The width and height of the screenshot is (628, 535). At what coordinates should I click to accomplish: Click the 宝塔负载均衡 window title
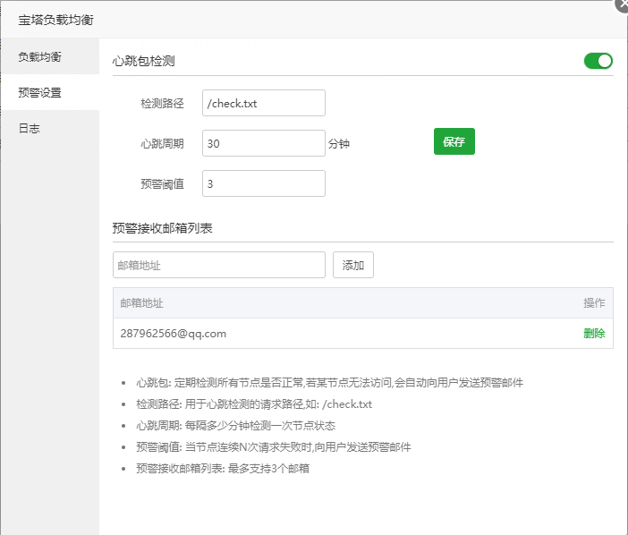(56, 19)
